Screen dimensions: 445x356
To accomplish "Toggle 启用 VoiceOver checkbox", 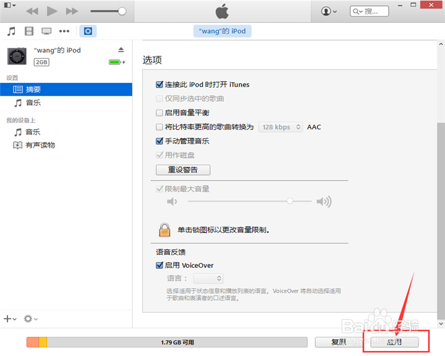I will point(159,265).
